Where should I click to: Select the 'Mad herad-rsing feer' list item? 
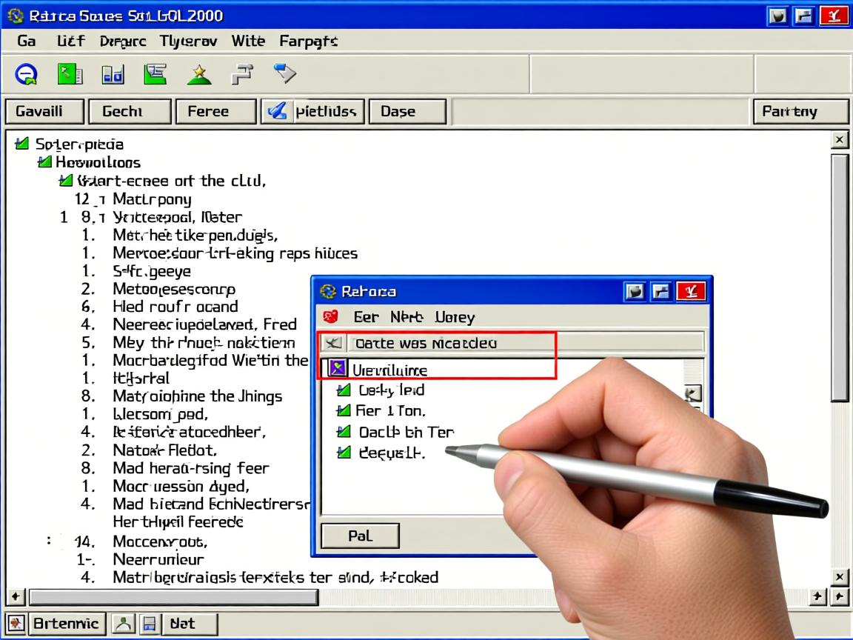190,468
